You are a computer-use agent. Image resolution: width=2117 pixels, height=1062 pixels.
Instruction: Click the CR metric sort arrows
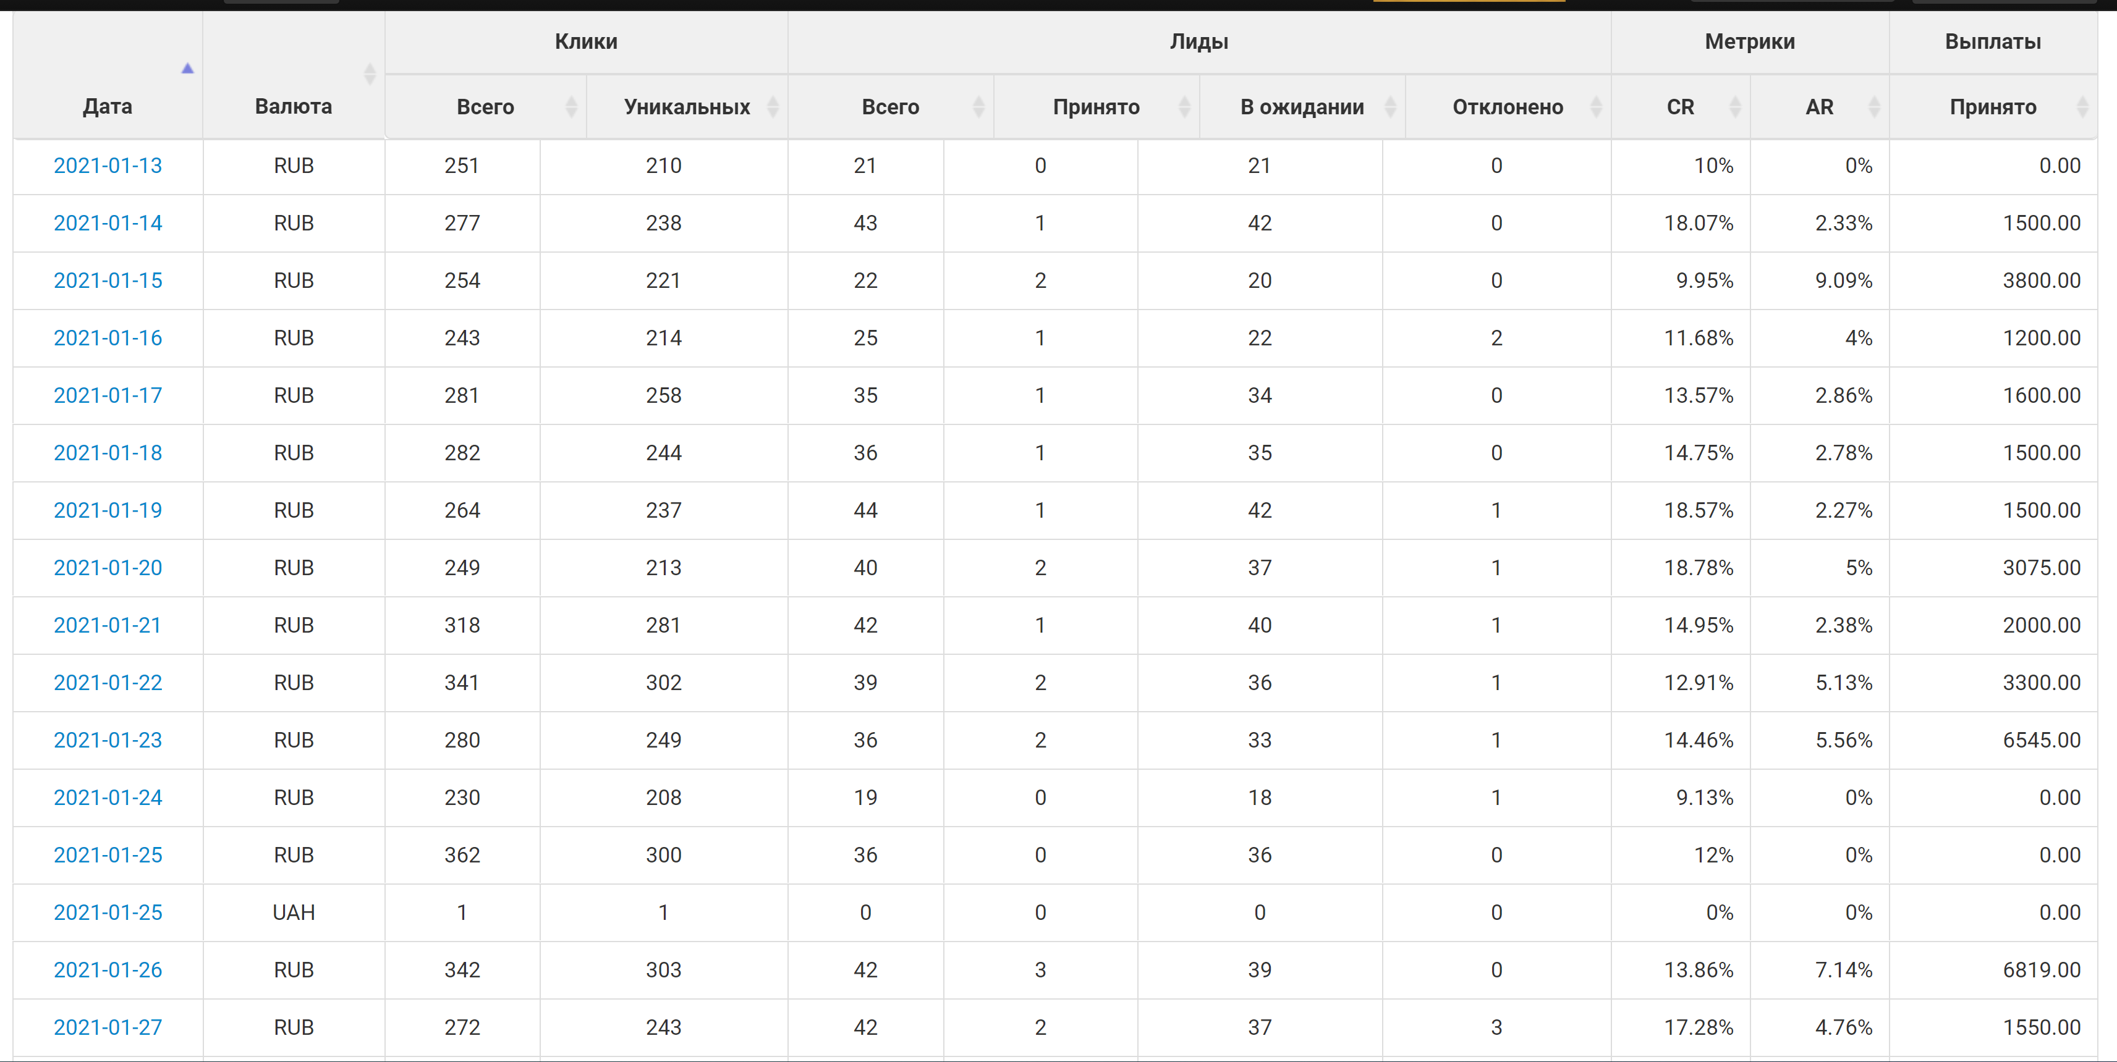coord(1735,107)
